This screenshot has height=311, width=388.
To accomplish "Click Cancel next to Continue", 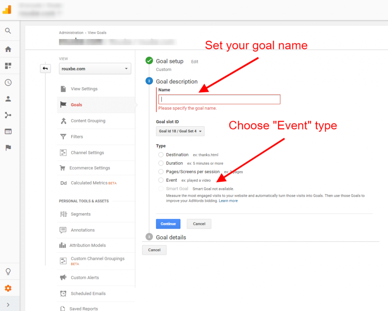I will tap(199, 224).
